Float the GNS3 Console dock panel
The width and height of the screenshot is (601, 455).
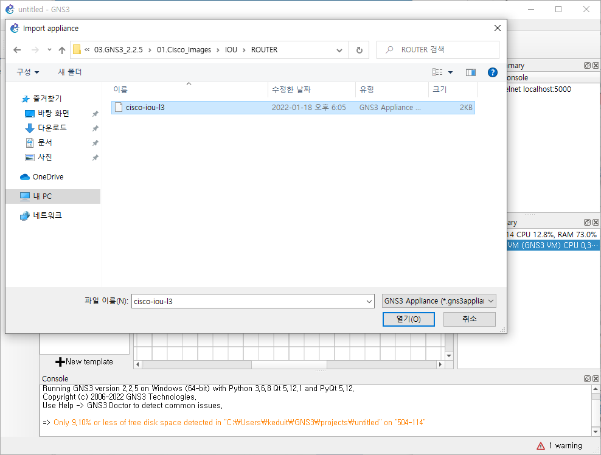coord(587,379)
